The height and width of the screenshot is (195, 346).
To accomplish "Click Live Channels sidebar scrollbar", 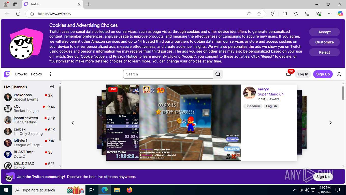I will coord(60,113).
